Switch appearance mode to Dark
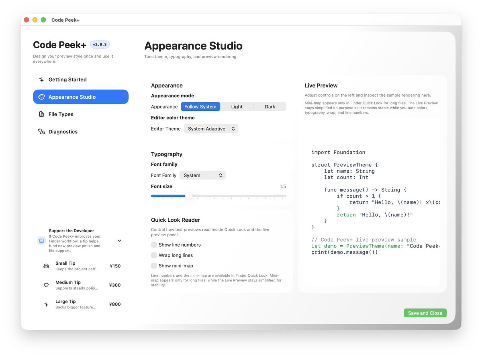The height and width of the screenshot is (357, 482). pyautogui.click(x=270, y=106)
